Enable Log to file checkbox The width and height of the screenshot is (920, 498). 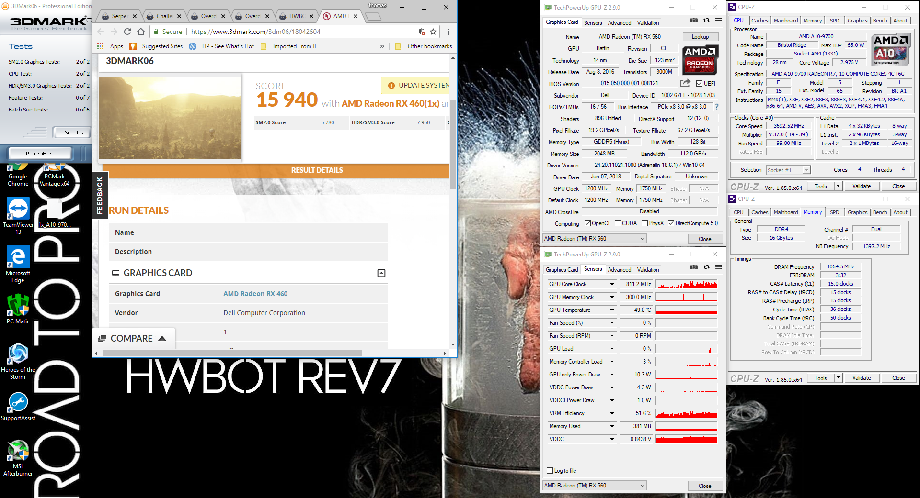coord(550,471)
